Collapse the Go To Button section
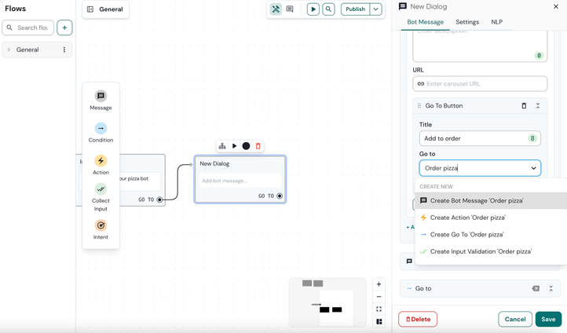567x333 pixels. pyautogui.click(x=538, y=105)
